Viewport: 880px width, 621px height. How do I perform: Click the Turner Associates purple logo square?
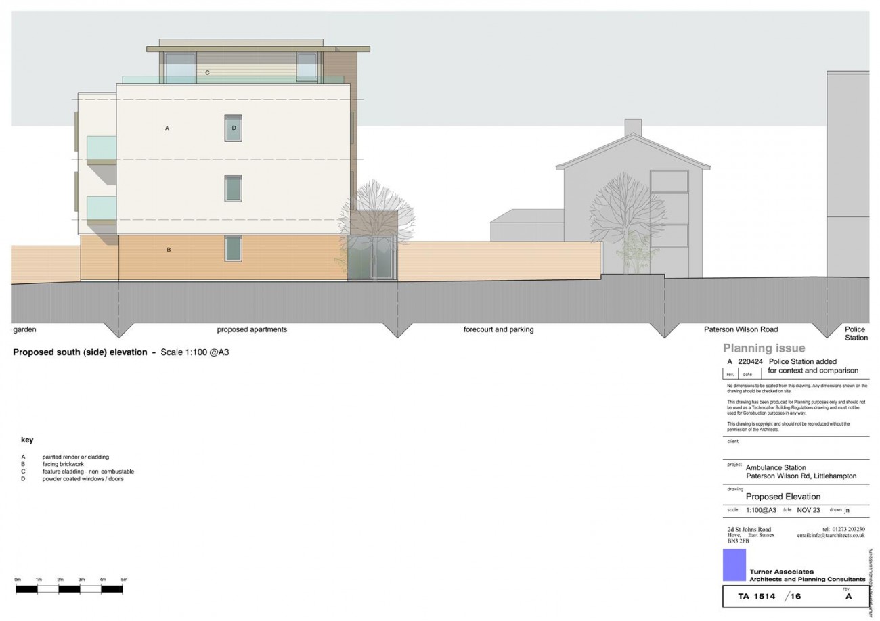click(x=736, y=566)
